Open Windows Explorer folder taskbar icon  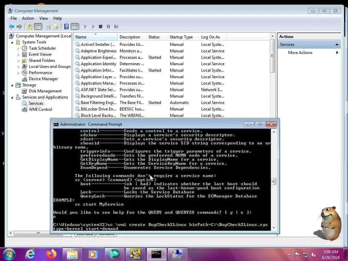click(x=72, y=254)
